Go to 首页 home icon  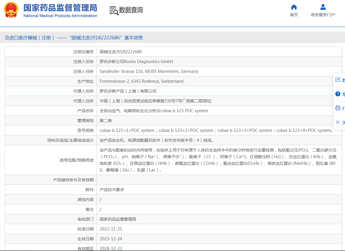[294, 7]
